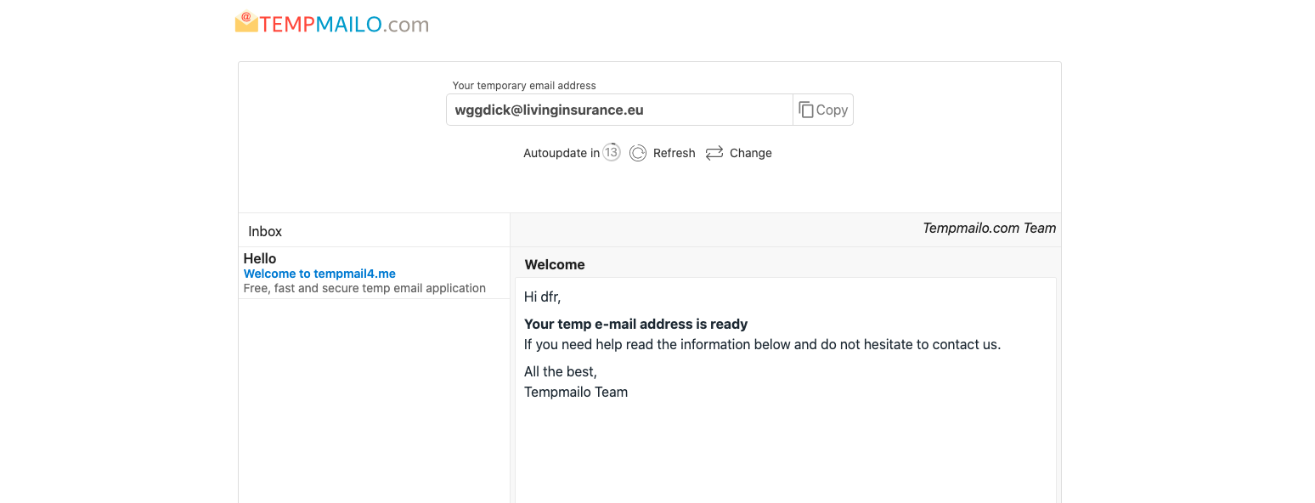
Task: Click the 'Free, fast and secure' preview text
Action: [x=364, y=288]
